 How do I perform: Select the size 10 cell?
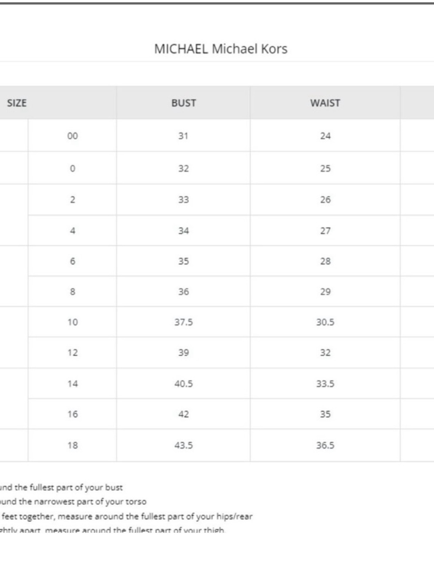pyautogui.click(x=72, y=322)
